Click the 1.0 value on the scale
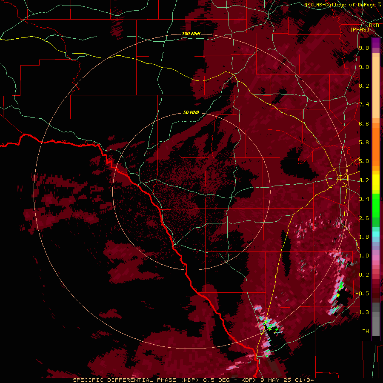 tap(364, 256)
